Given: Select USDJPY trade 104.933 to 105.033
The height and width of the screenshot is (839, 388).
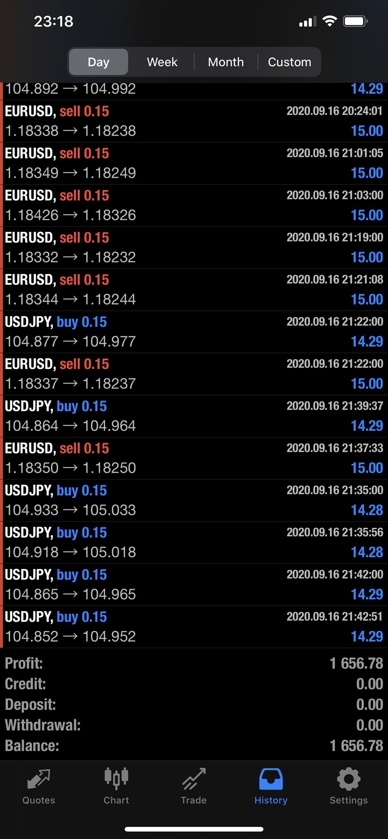Looking at the screenshot, I should (x=194, y=500).
